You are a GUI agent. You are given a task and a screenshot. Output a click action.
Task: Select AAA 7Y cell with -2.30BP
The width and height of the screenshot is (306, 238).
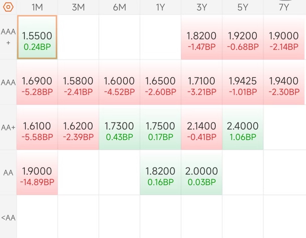click(x=284, y=82)
